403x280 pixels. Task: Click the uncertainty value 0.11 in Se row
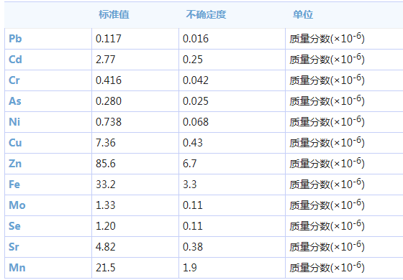[x=193, y=226]
